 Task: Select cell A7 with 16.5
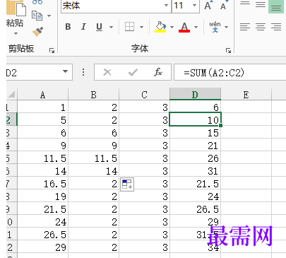(42, 183)
